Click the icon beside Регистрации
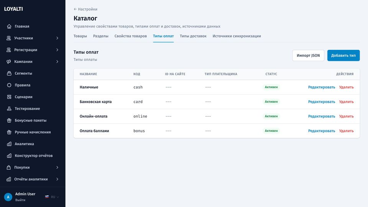This screenshot has width=368, height=207. coord(9,50)
